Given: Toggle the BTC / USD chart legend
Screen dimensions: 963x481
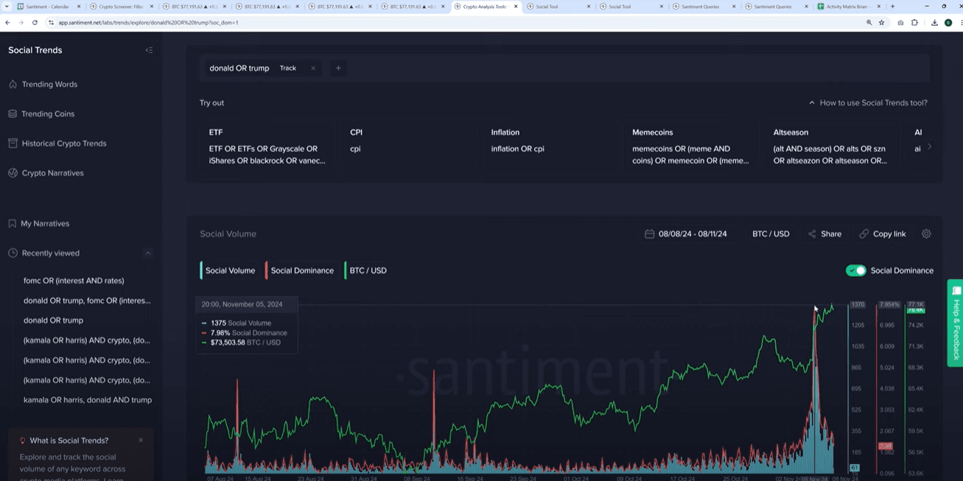Looking at the screenshot, I should pyautogui.click(x=367, y=270).
